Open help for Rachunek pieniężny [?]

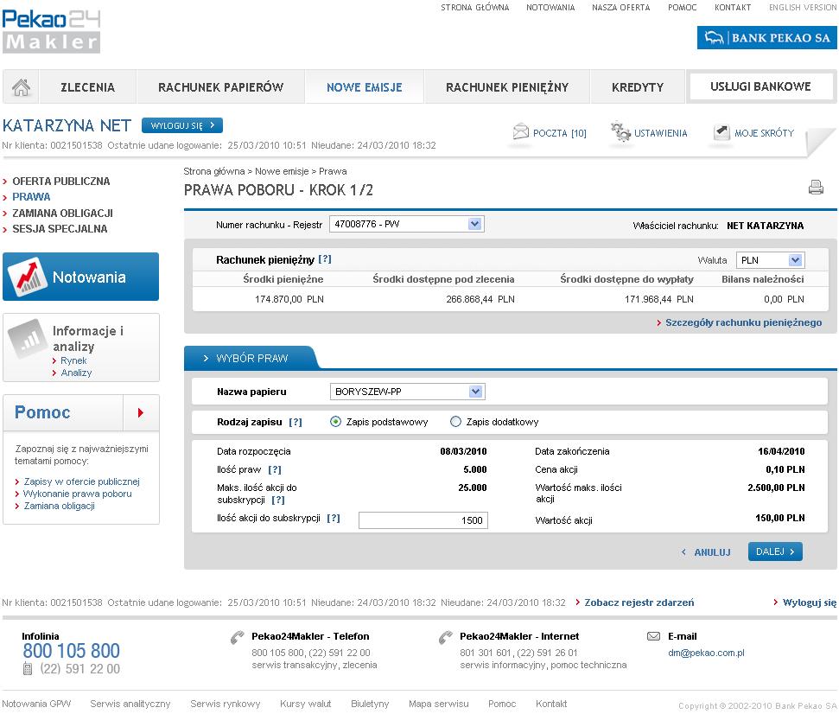pos(325,259)
